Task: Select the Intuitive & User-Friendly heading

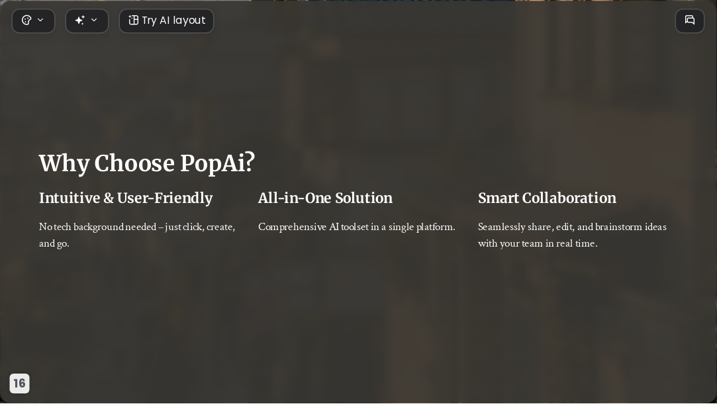Action: click(126, 198)
